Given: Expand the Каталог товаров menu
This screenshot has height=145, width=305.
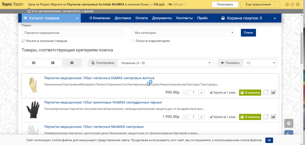Looking at the screenshot, I should (51, 18).
